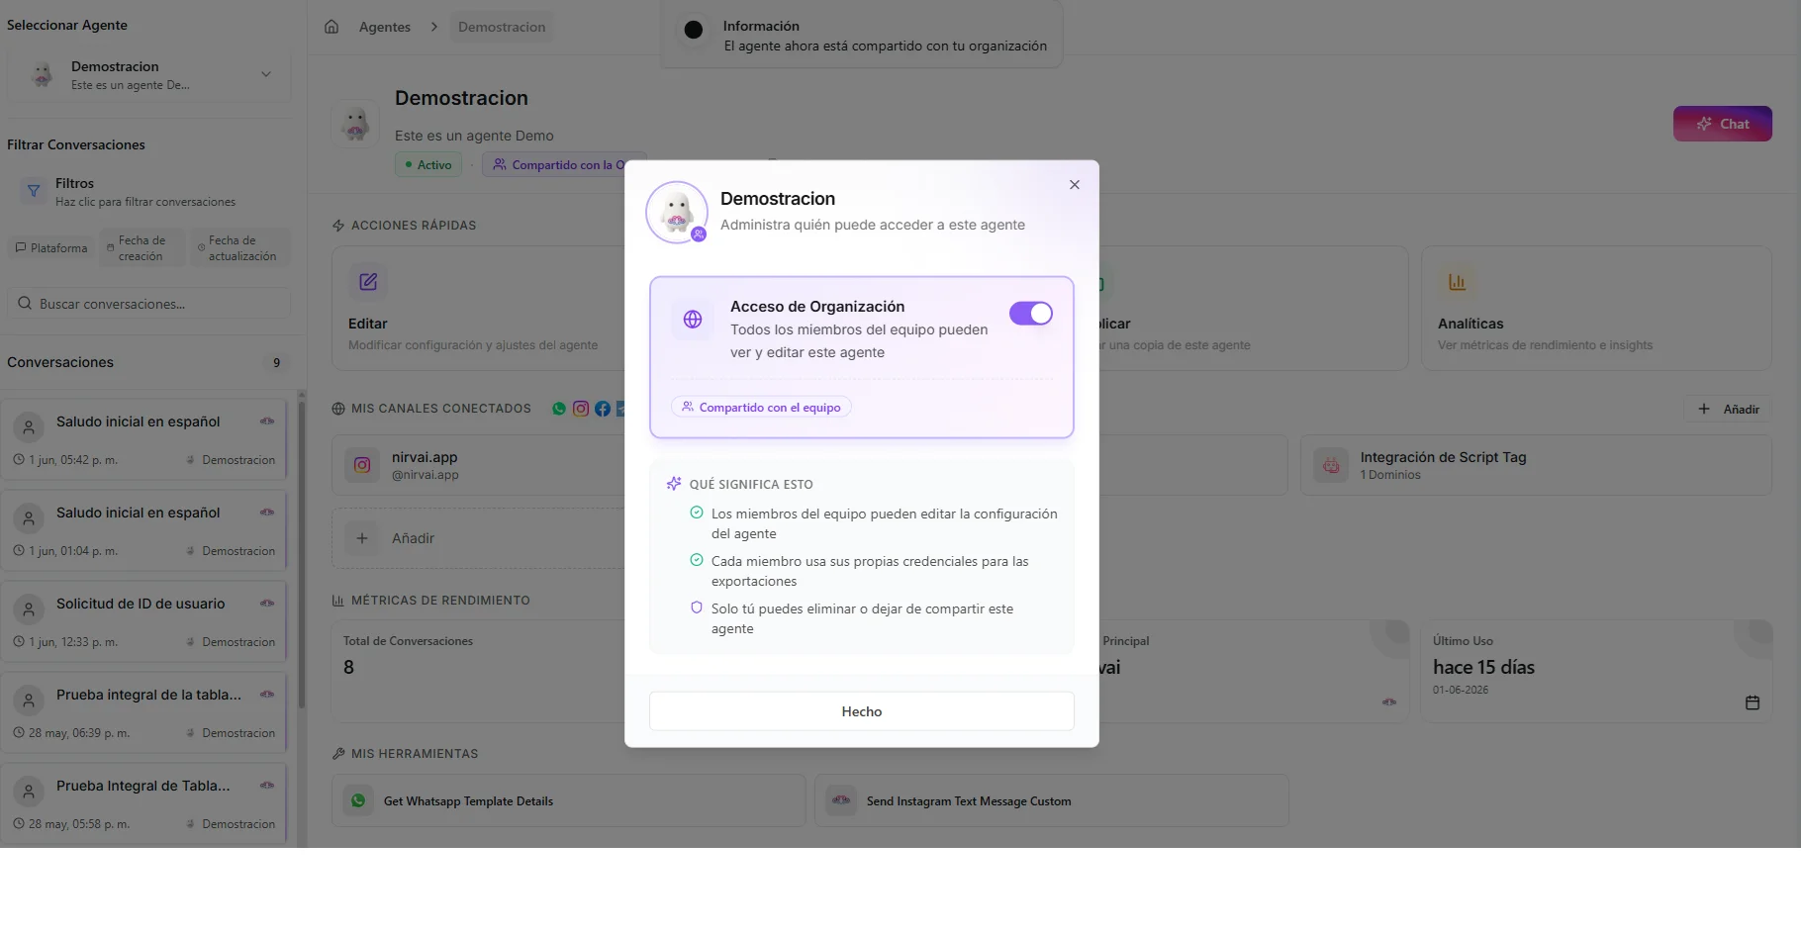
Task: Click the Hecho button
Action: [x=861, y=711]
